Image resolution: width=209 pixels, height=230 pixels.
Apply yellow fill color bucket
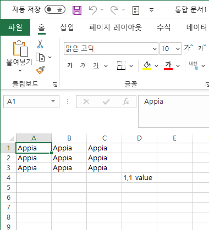coord(147,65)
